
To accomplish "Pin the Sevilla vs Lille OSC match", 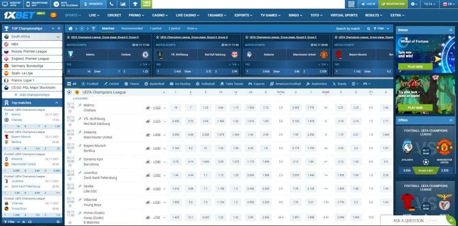I will click(80, 186).
